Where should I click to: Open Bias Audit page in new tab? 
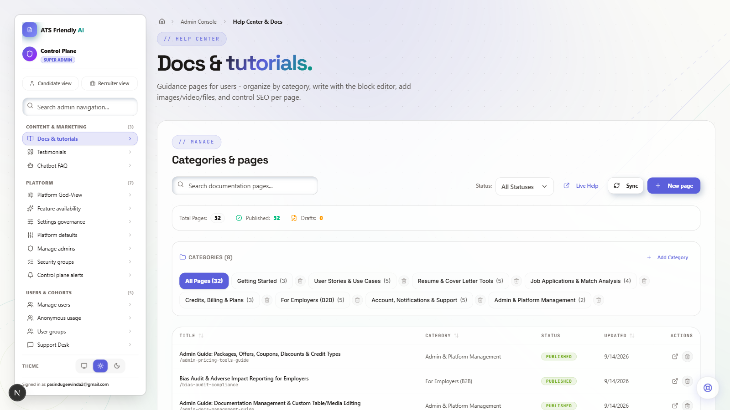pyautogui.click(x=675, y=381)
